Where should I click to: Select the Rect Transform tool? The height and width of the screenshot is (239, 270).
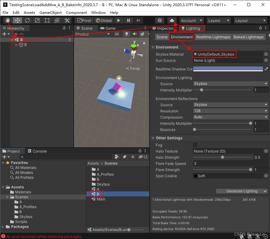(47, 20)
